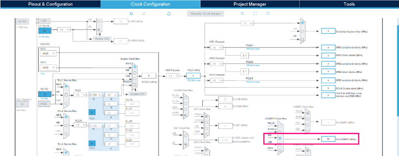Click the To LPUART1 (MHz) value field
The width and height of the screenshot is (399, 156).
point(328,139)
